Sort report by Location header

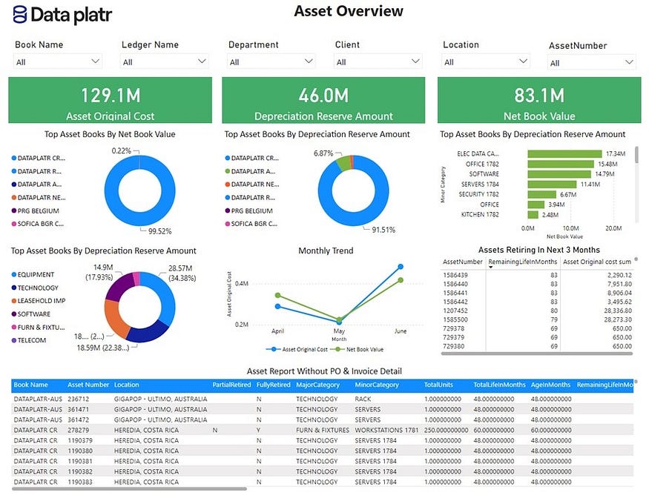[x=127, y=385]
